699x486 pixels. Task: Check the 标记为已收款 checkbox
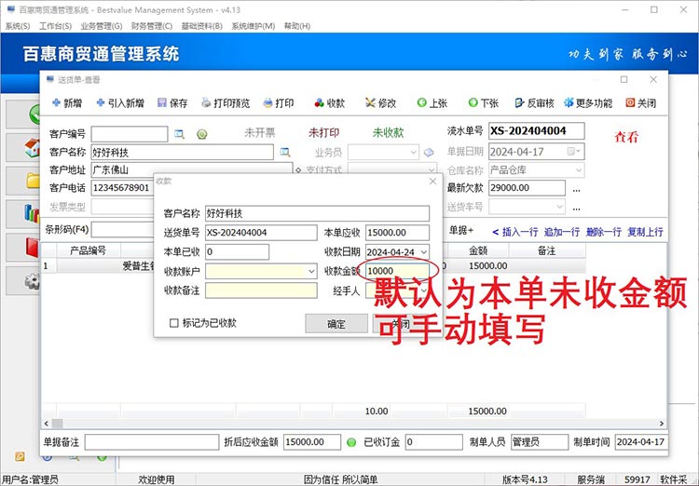pos(174,323)
